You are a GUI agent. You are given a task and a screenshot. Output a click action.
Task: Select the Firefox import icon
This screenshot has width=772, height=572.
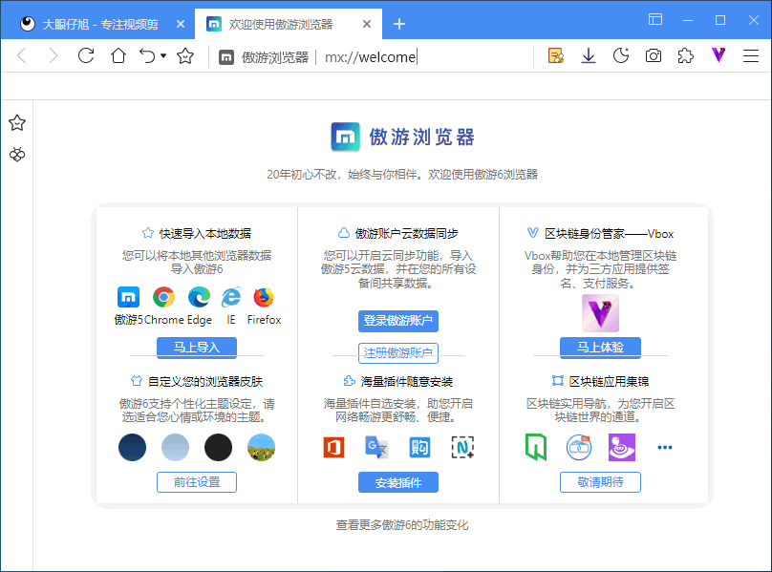(264, 297)
